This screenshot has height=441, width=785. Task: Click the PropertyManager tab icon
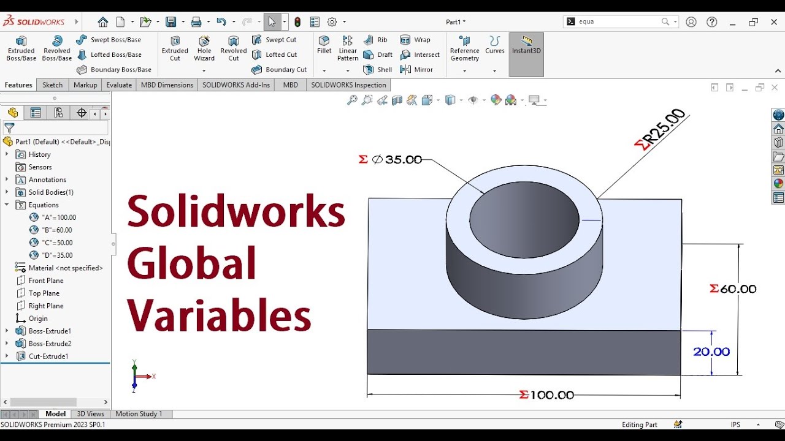point(36,113)
